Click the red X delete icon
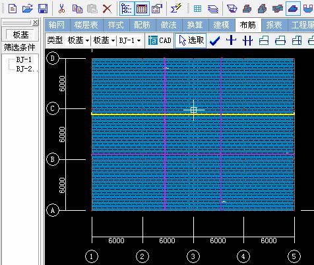314x265 pixels. click(107, 9)
